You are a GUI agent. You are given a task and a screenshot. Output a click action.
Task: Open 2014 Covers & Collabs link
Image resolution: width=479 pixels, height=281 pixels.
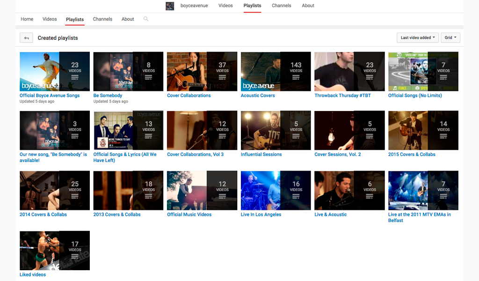click(43, 214)
